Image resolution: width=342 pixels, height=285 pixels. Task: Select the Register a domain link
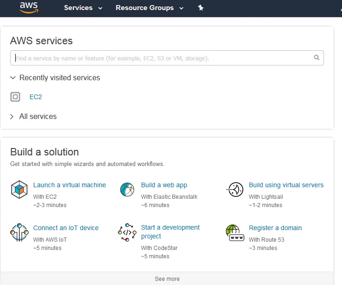point(275,228)
